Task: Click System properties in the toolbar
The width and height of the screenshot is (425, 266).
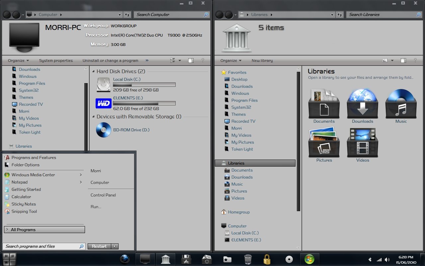Action: pos(56,61)
